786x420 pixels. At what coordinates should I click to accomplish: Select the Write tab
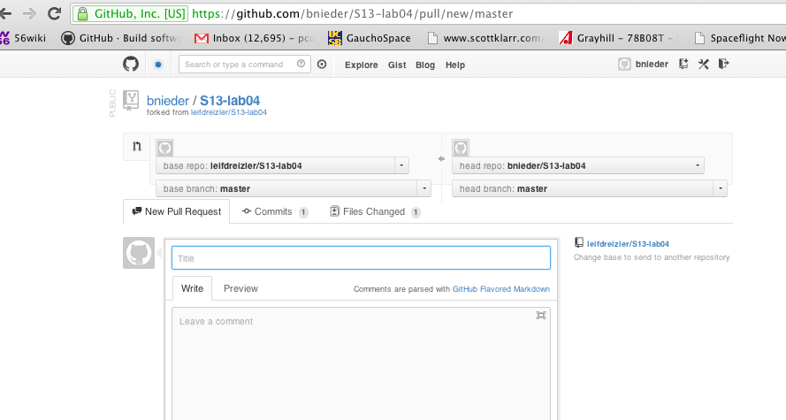[x=192, y=288]
